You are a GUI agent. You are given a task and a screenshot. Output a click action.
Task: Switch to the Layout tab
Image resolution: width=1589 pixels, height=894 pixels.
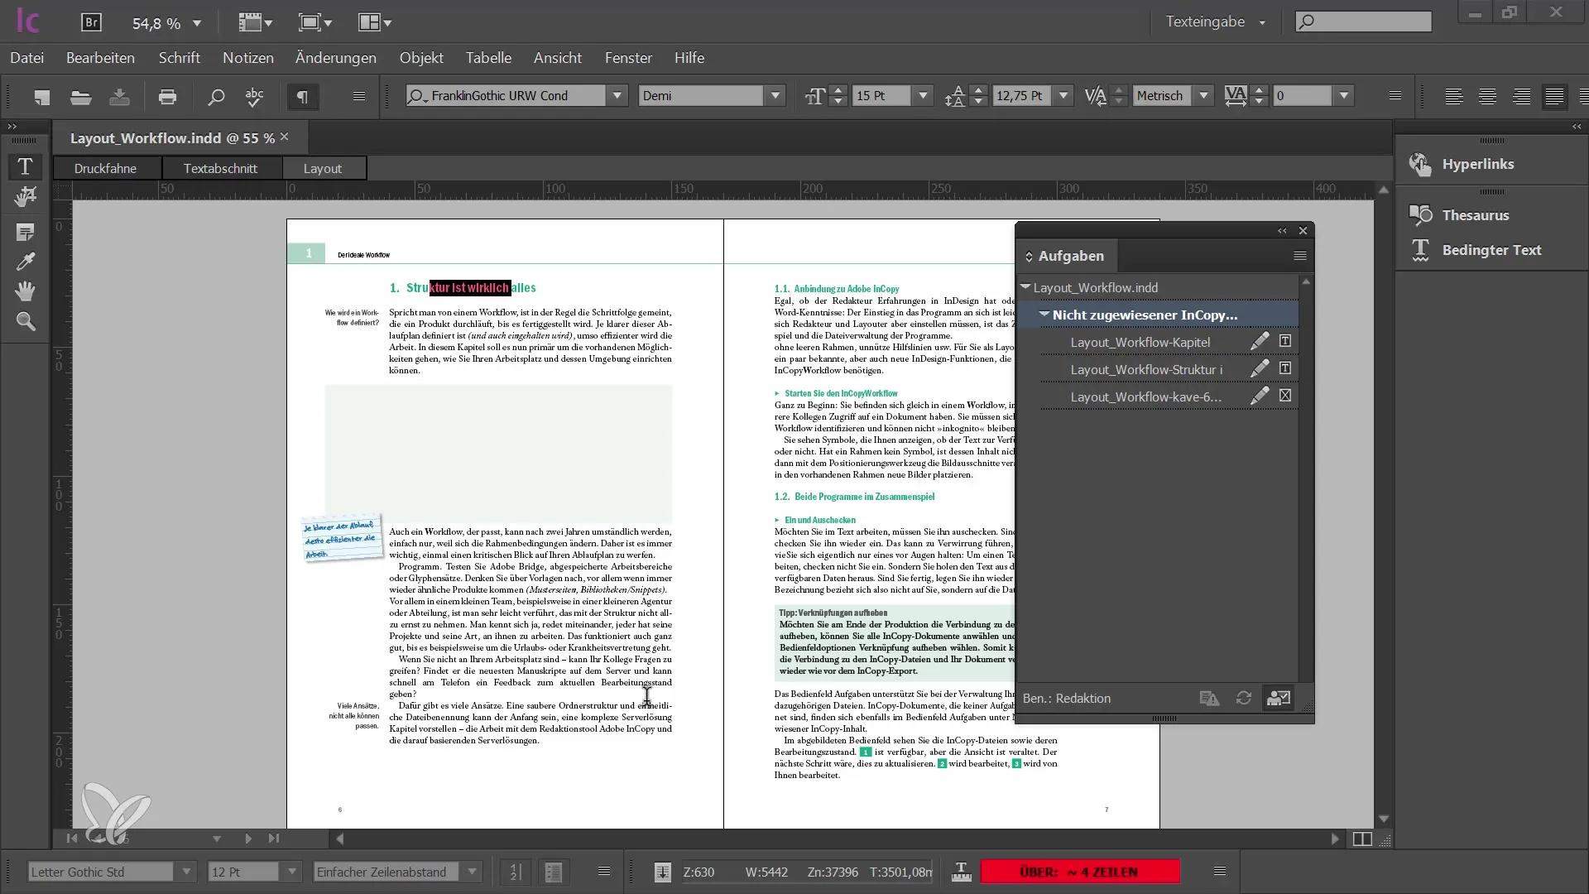323,168
